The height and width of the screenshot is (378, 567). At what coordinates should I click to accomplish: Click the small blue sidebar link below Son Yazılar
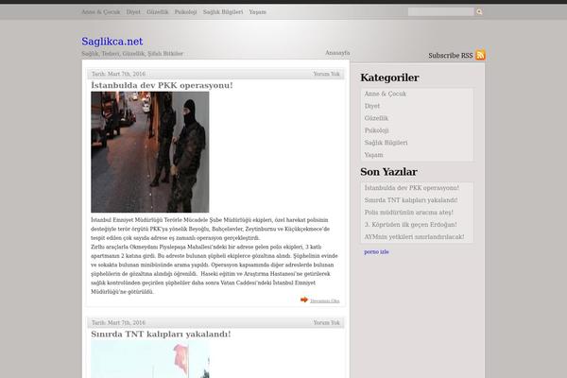click(x=376, y=251)
